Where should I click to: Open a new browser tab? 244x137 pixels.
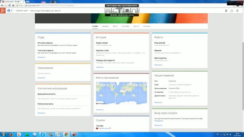pos(28,2)
